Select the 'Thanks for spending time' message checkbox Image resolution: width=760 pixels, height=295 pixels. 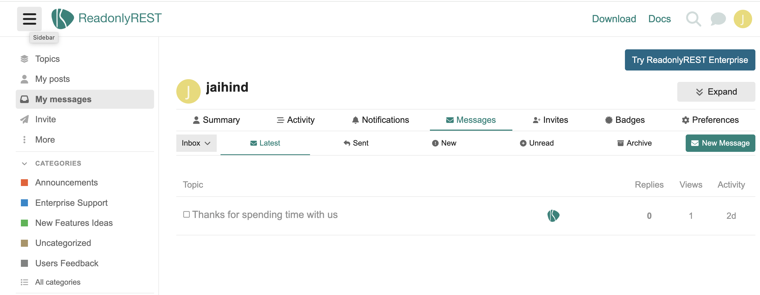[x=186, y=214]
